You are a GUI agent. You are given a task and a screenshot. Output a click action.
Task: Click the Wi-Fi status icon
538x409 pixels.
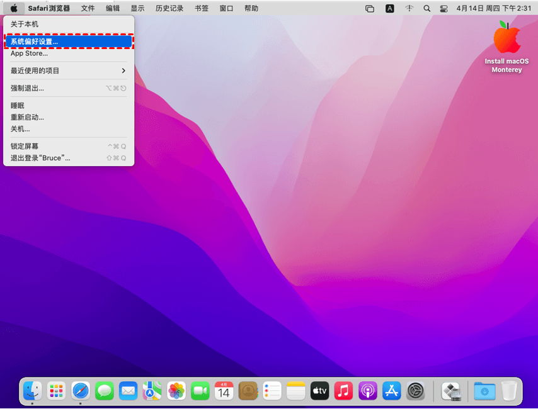409,9
